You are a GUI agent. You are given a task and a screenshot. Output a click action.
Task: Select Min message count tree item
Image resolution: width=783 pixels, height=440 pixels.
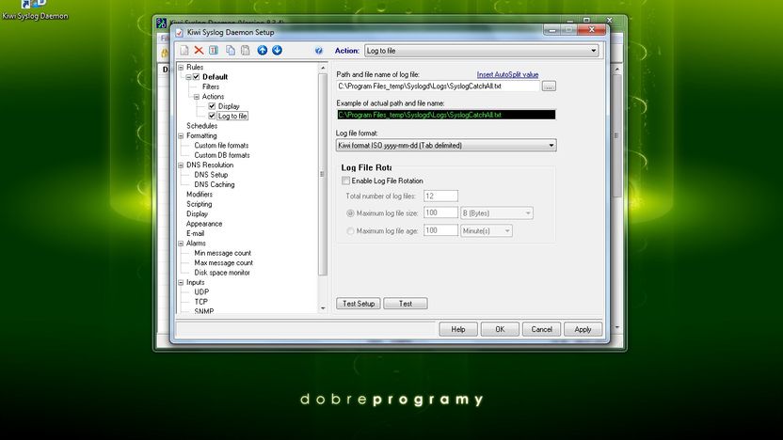(x=223, y=253)
